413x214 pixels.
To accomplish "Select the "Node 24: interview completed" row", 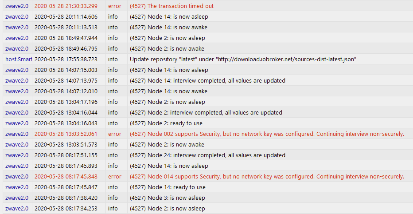I will (206, 155).
